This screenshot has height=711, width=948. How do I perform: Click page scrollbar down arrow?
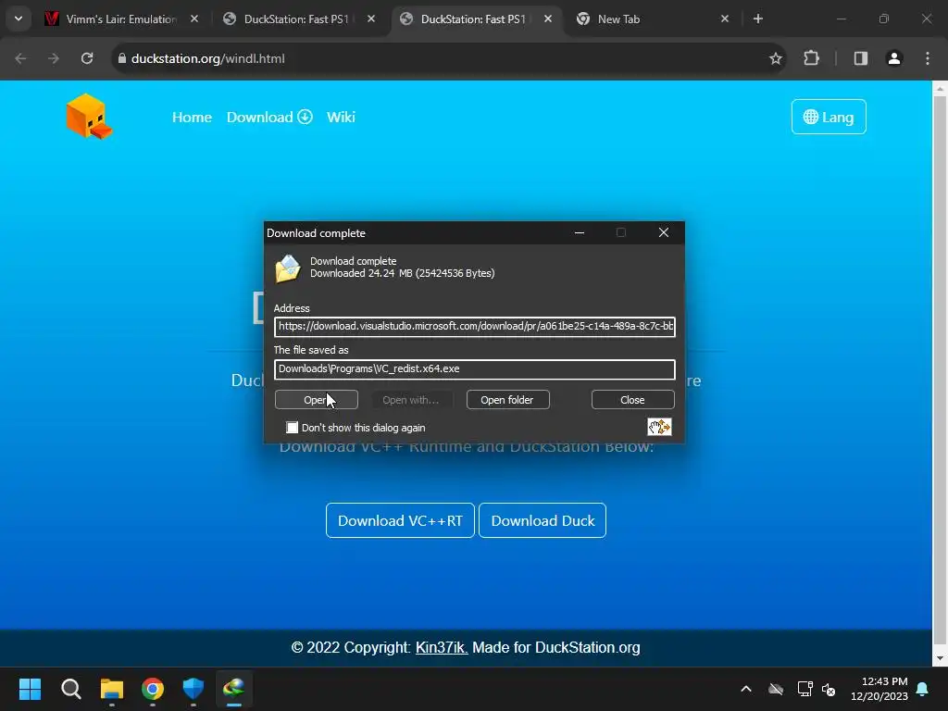(941, 658)
